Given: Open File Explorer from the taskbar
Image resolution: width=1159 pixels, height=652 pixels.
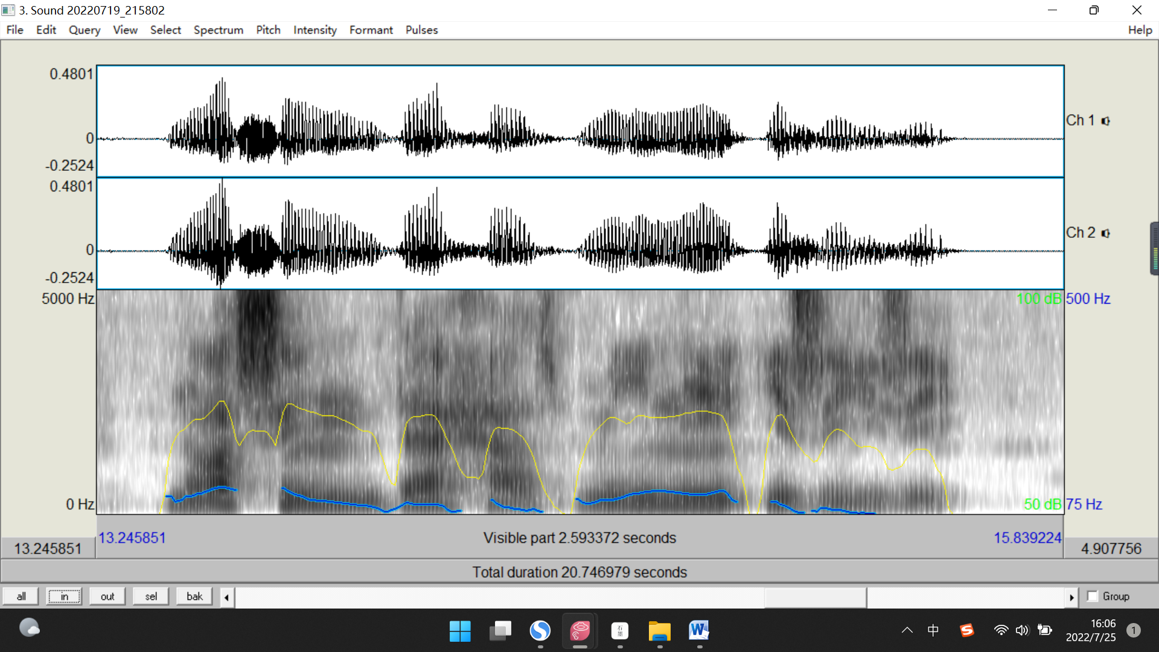Looking at the screenshot, I should tap(659, 631).
